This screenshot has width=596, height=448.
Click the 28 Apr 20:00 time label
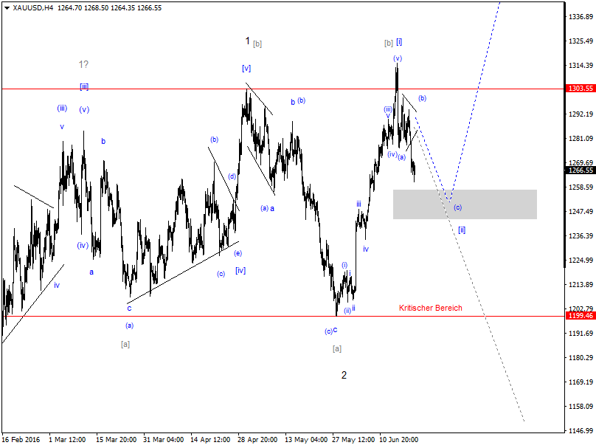(x=257, y=440)
